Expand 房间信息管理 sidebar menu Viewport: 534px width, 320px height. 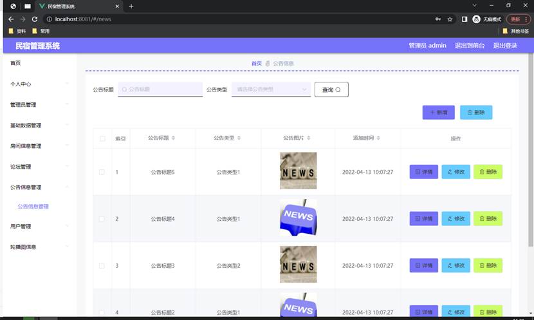click(x=39, y=146)
